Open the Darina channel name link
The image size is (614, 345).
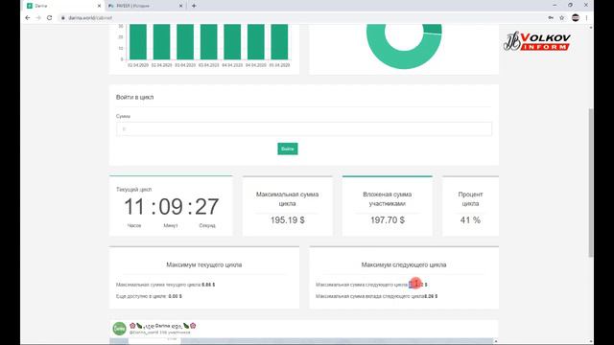coord(163,326)
